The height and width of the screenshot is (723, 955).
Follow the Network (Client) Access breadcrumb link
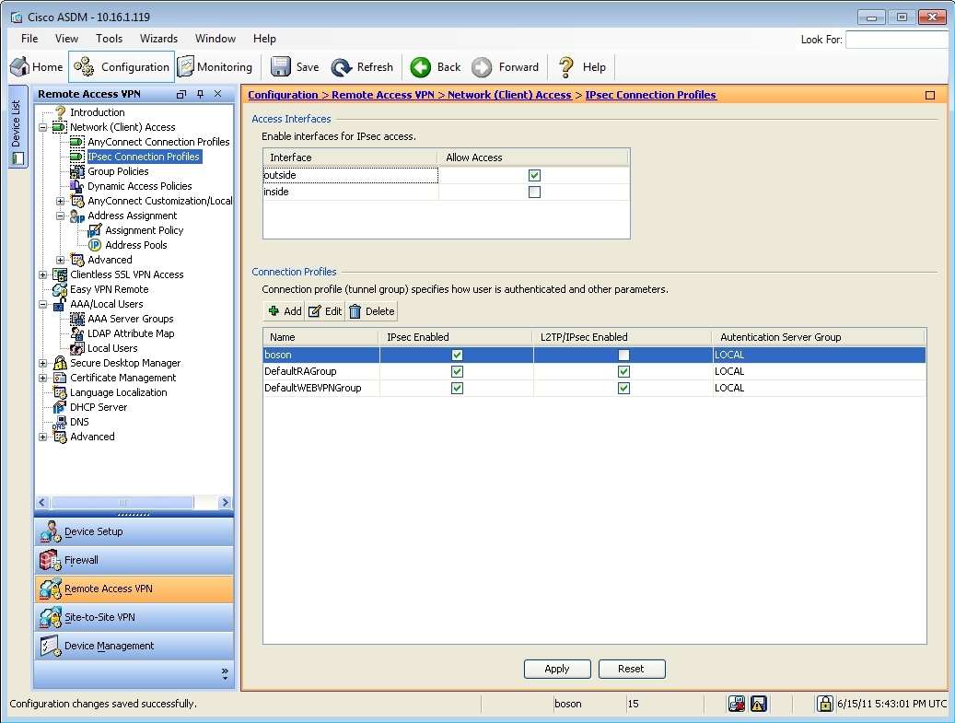pyautogui.click(x=509, y=95)
